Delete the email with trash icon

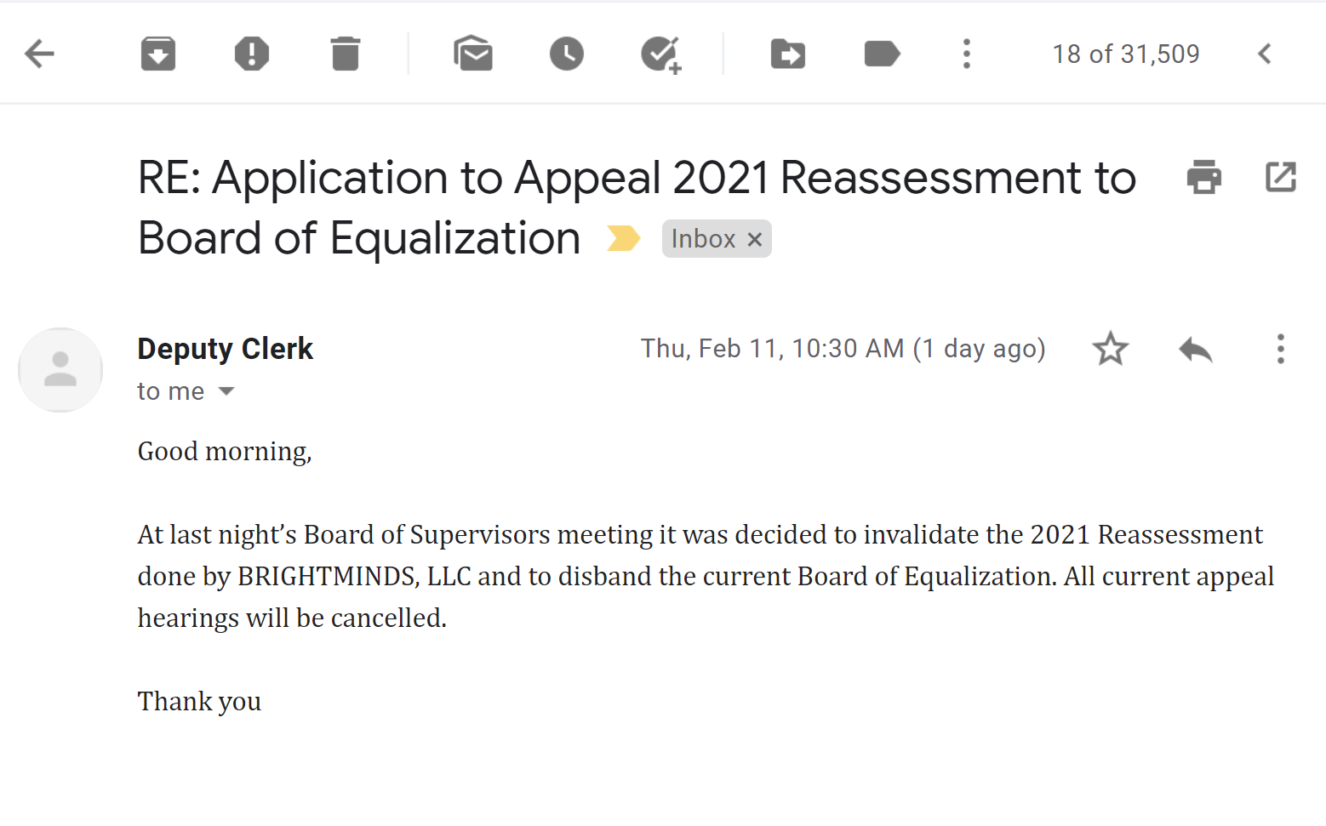click(345, 54)
